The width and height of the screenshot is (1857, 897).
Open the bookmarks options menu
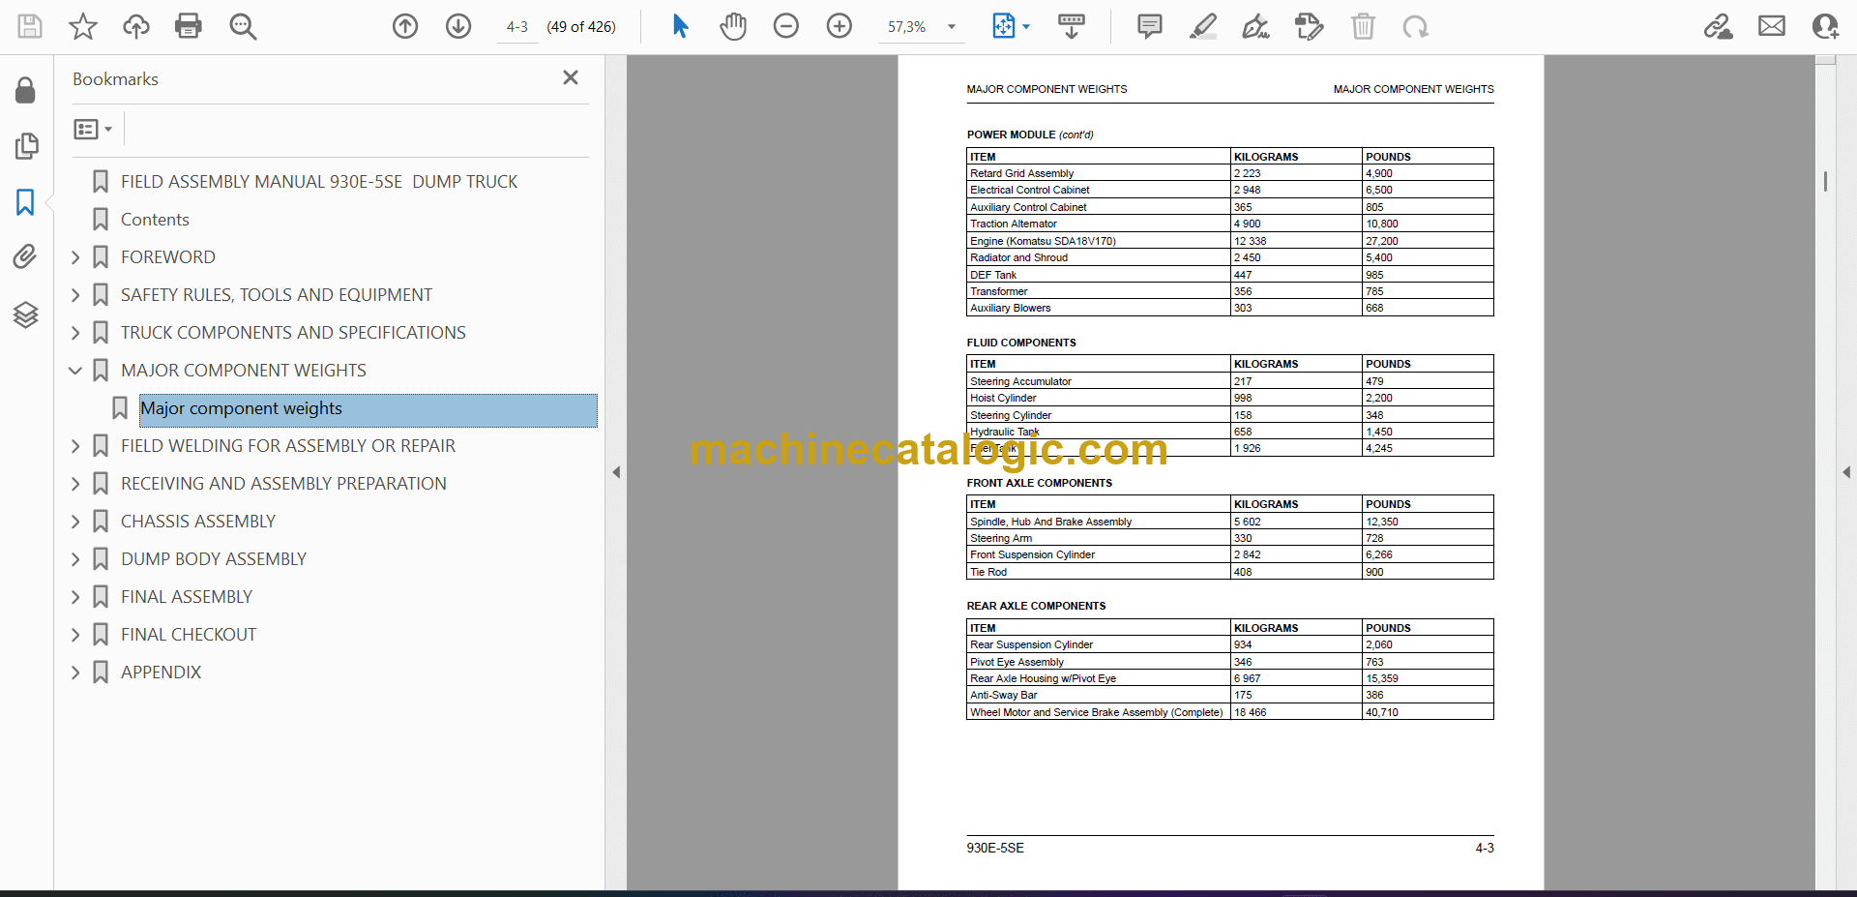(x=93, y=129)
